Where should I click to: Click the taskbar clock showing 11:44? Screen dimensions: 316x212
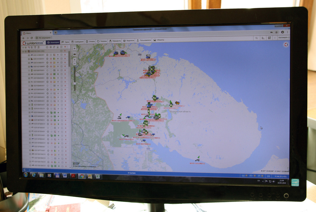tap(281, 182)
